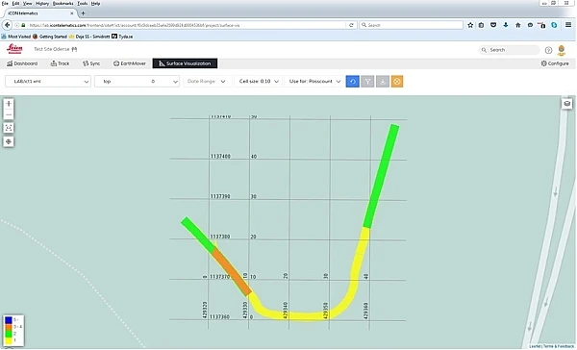Open the user profile avatar
This screenshot has height=350, width=577.
pyautogui.click(x=562, y=50)
